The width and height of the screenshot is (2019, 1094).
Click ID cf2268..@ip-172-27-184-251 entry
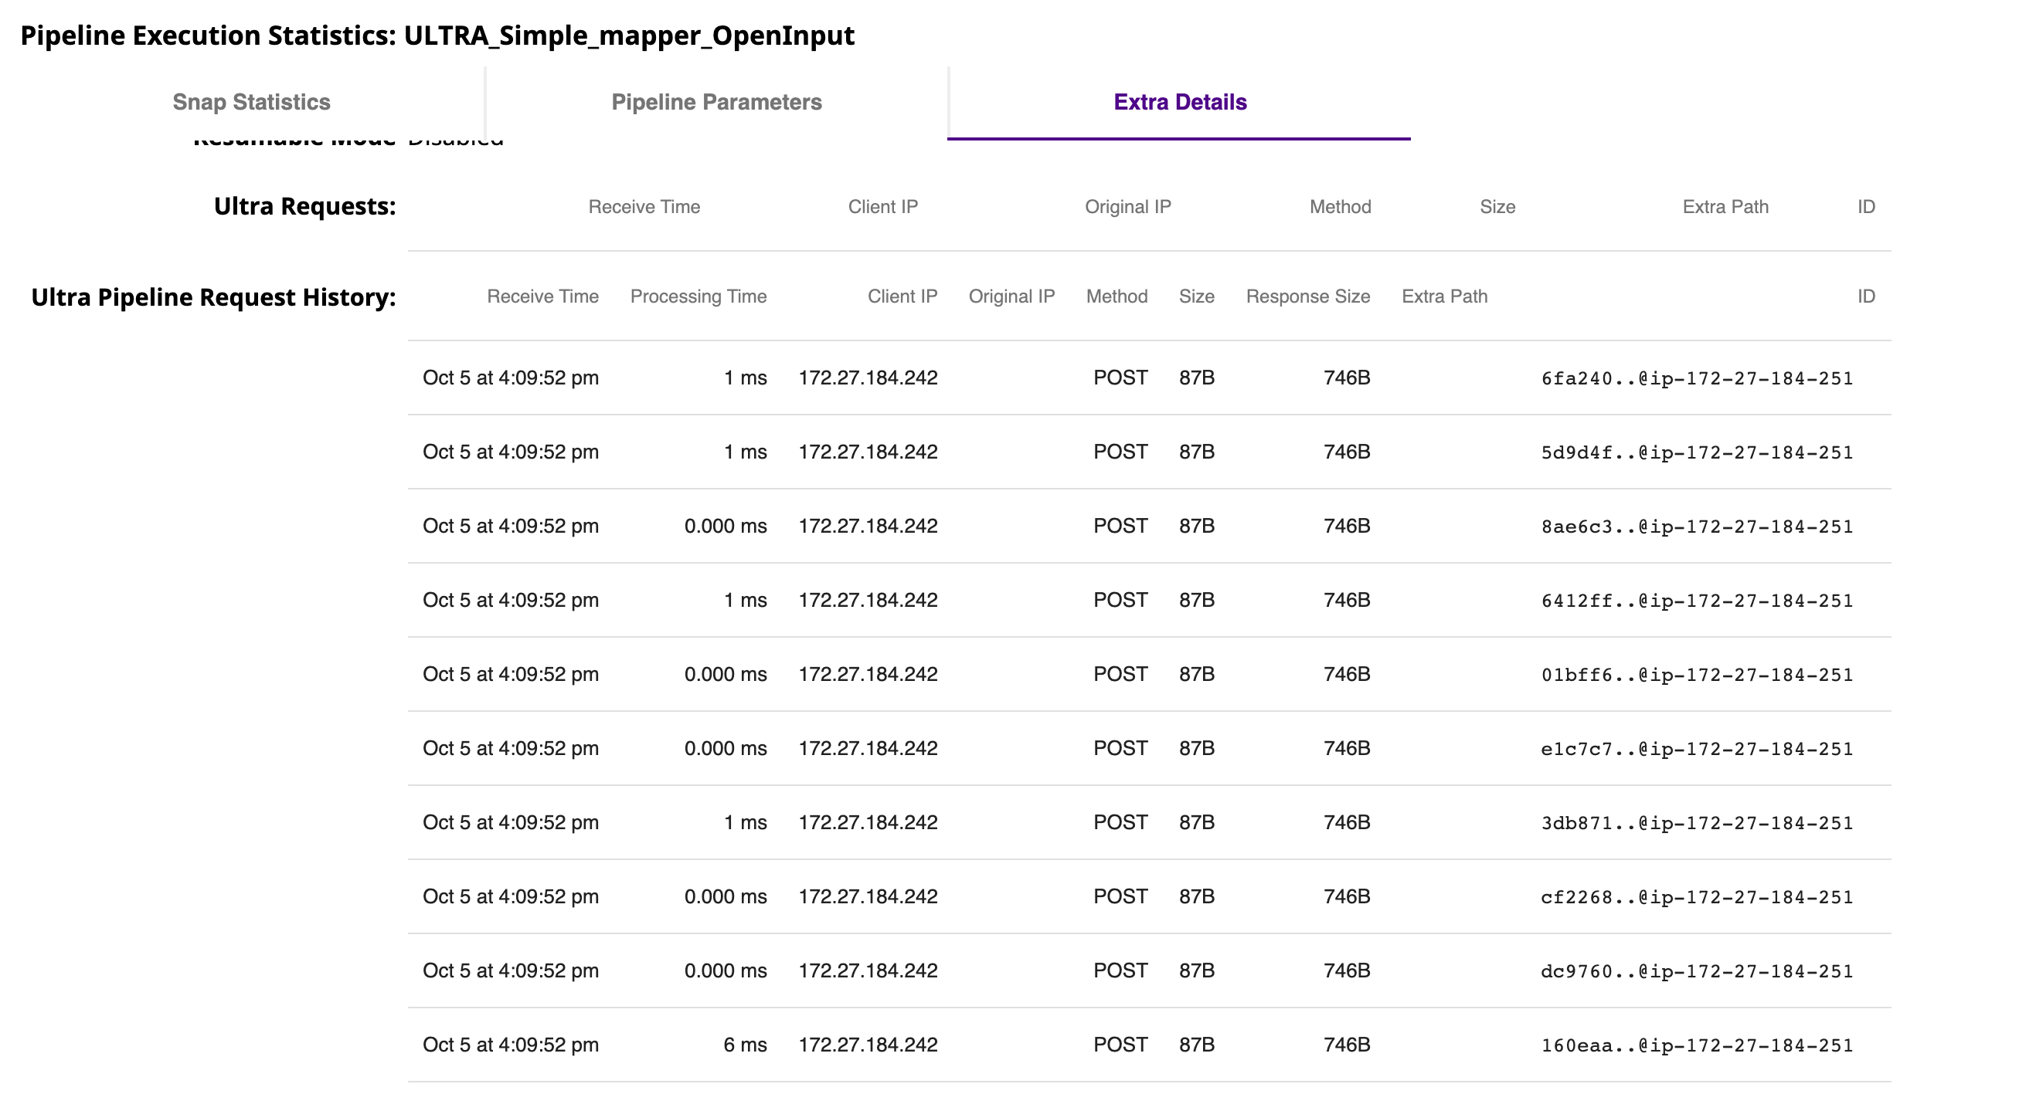pos(1696,897)
